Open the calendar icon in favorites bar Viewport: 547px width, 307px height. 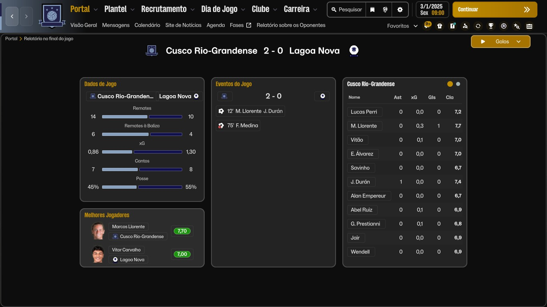coord(529,26)
